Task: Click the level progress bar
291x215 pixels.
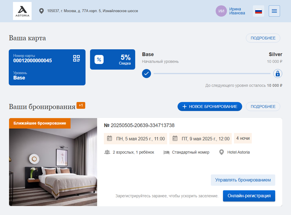Action: [212, 73]
